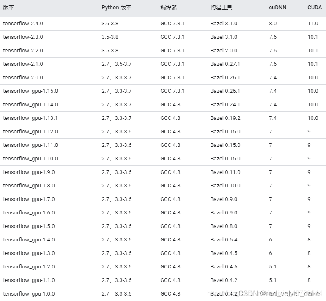Select the tensorflow-2.2.0 cell

tap(23, 50)
